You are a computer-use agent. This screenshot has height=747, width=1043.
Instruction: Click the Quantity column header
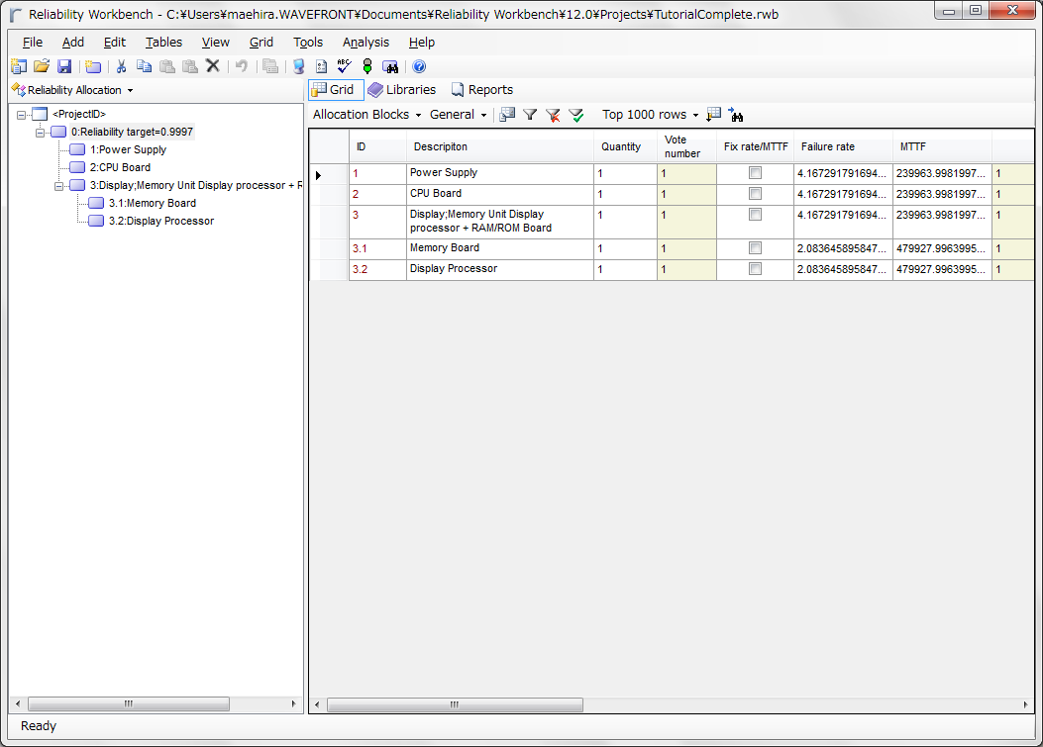point(625,146)
